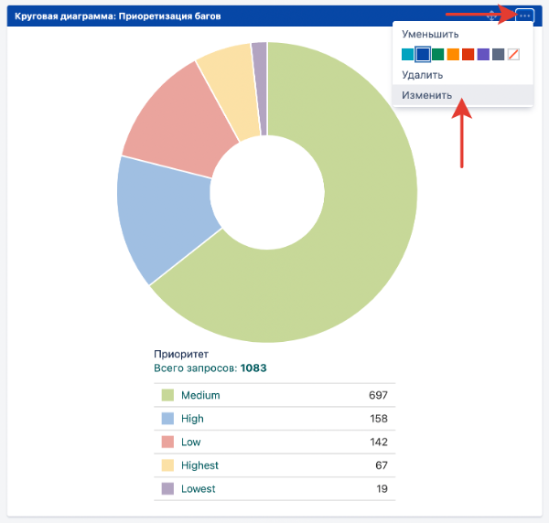
Task: Open the Lowest priority link in legend
Action: click(x=199, y=489)
